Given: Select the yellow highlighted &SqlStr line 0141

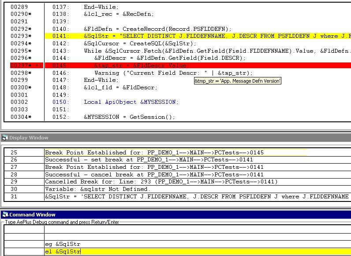Looking at the screenshot, I should coord(176,36).
